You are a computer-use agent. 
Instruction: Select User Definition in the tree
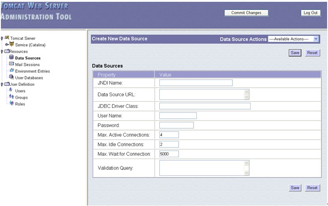(22, 84)
